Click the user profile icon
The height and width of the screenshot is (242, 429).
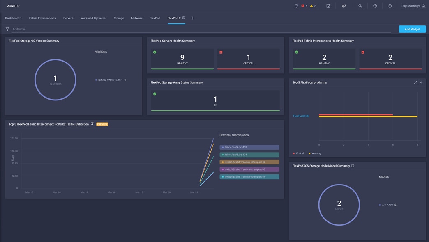coord(424,6)
